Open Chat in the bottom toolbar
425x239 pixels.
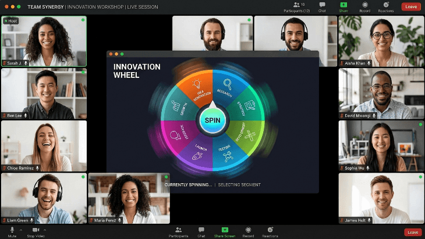pos(201,232)
